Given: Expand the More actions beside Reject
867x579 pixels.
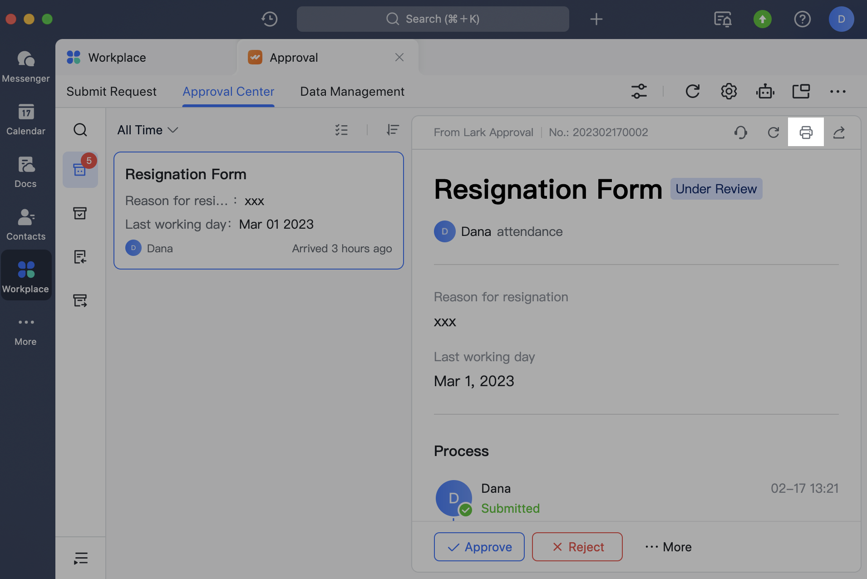Looking at the screenshot, I should [x=668, y=547].
